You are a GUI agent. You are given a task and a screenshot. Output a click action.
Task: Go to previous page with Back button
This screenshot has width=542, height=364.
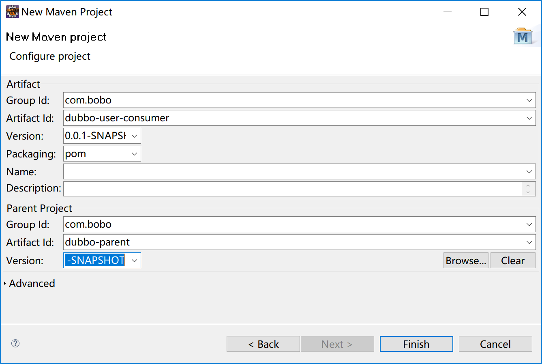pyautogui.click(x=263, y=344)
